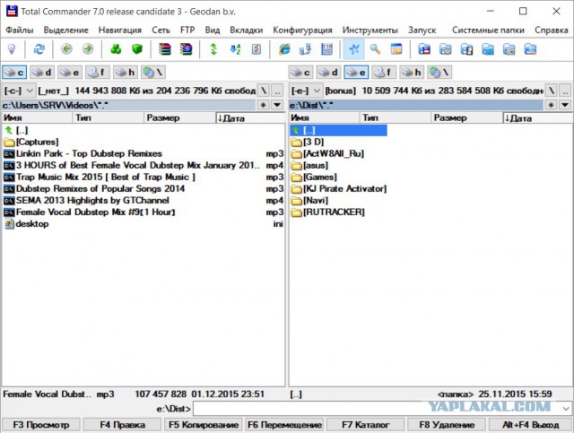Click the green up-down arrows icon
Screen dimensions: 574x433
pos(213,49)
